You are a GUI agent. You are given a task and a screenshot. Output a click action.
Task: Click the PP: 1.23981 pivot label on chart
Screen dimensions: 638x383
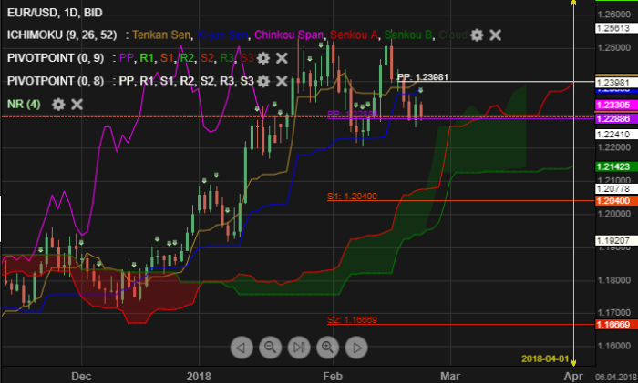tap(422, 76)
